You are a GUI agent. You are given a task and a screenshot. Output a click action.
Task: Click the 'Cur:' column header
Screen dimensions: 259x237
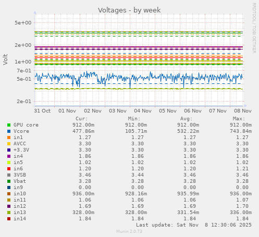(x=82, y=119)
